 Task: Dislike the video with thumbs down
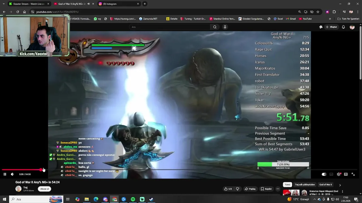238,189
